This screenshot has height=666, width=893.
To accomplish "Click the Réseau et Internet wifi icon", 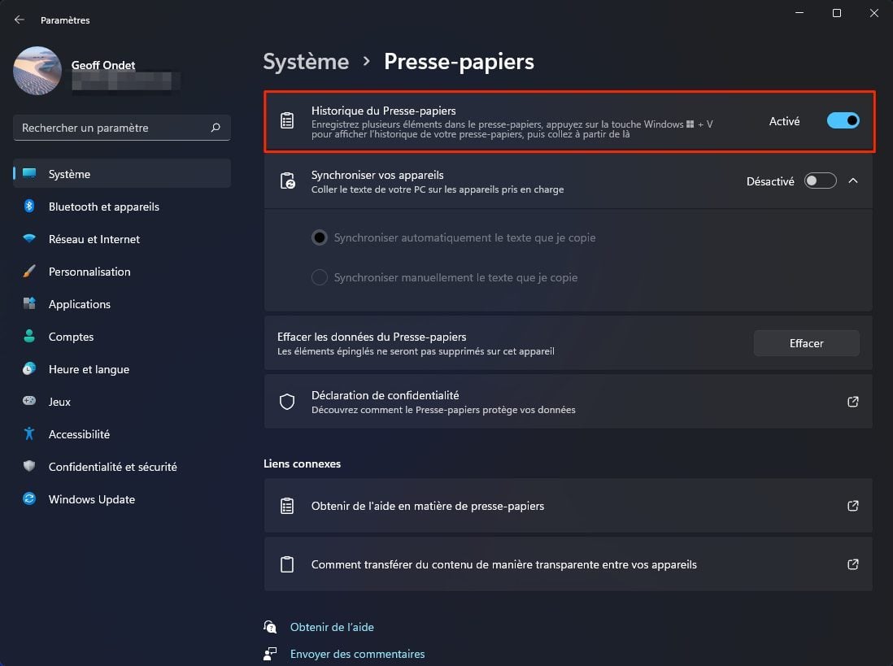I will (29, 238).
